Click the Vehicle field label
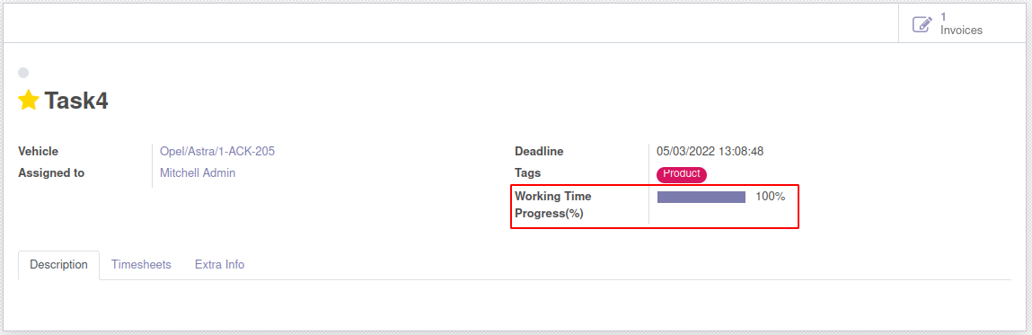1032x335 pixels. (x=39, y=152)
